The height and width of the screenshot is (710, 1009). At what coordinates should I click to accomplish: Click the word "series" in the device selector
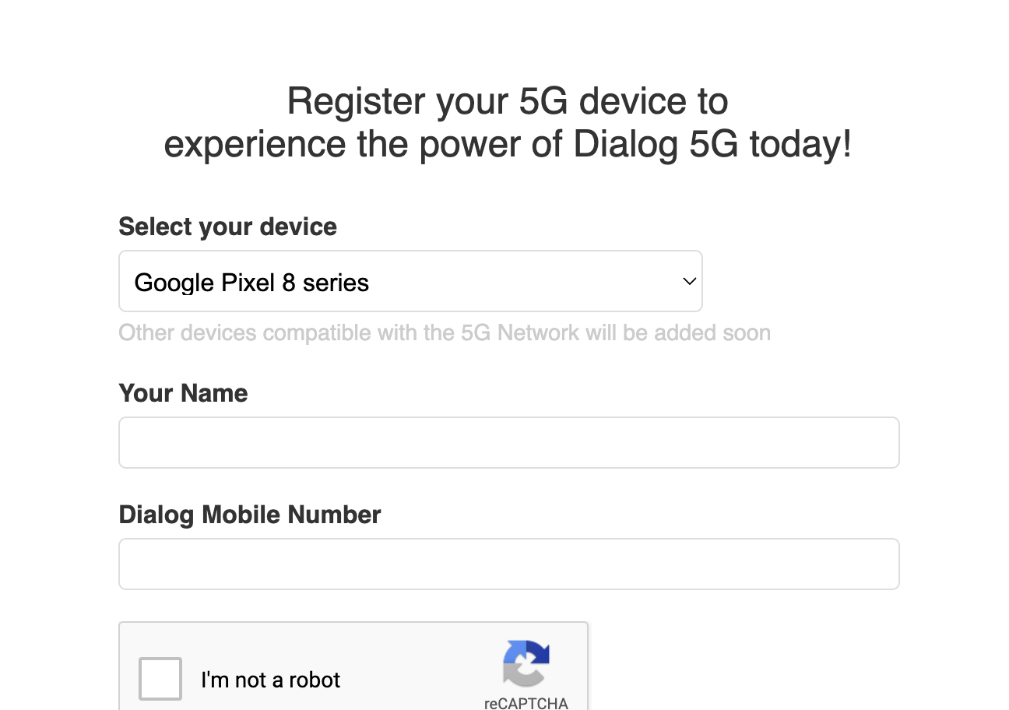coord(336,283)
